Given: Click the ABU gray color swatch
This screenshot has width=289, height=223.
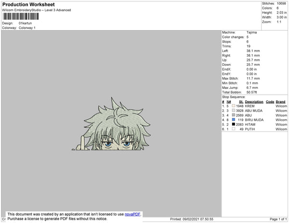Looking at the screenshot, I should (x=234, y=115).
